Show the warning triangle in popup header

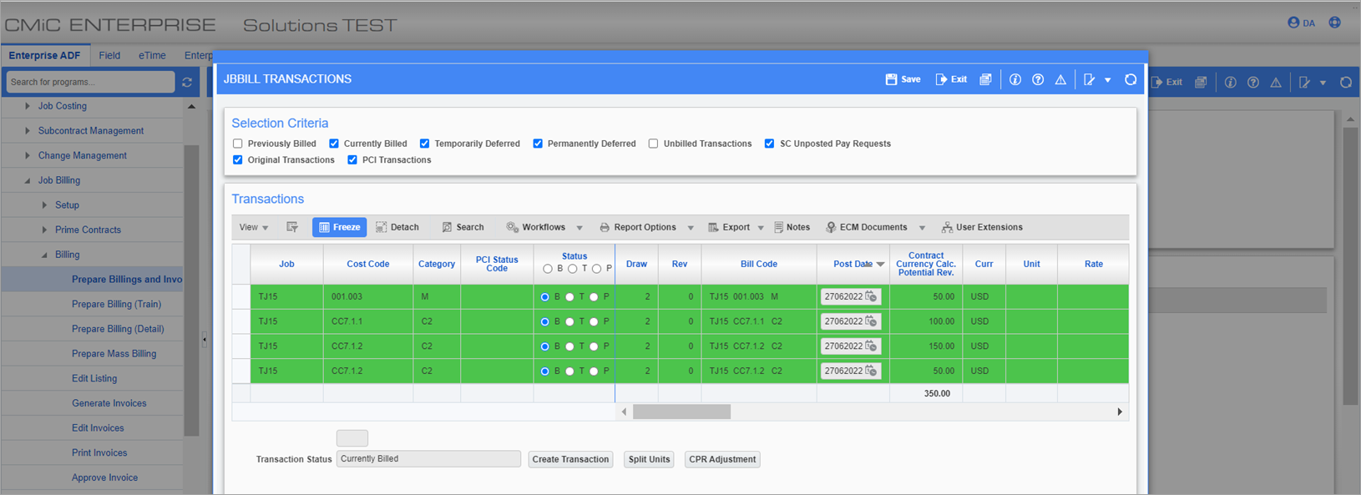pos(1060,79)
